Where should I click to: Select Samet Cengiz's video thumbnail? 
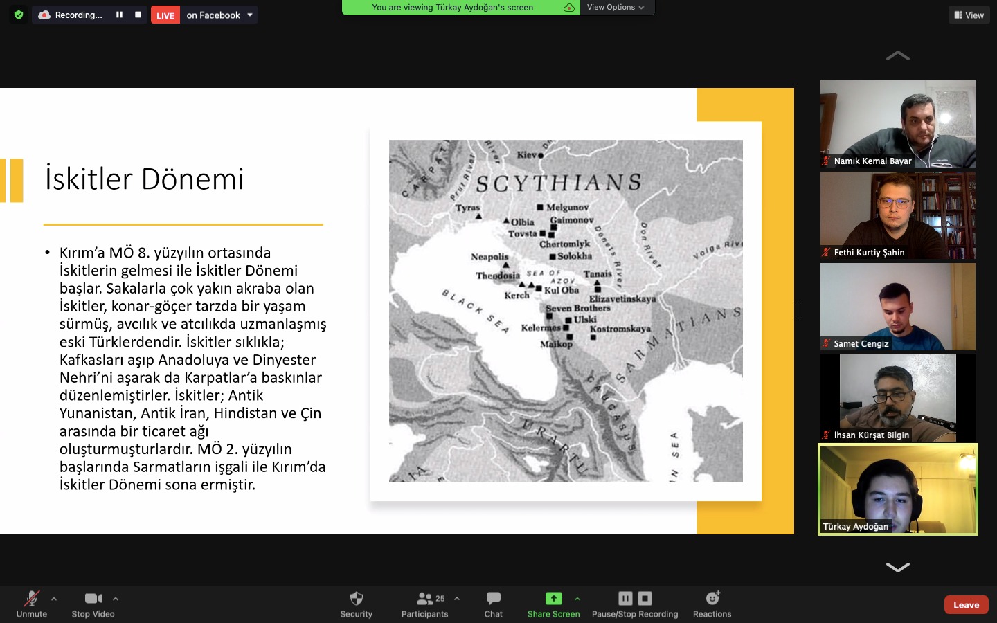[897, 307]
